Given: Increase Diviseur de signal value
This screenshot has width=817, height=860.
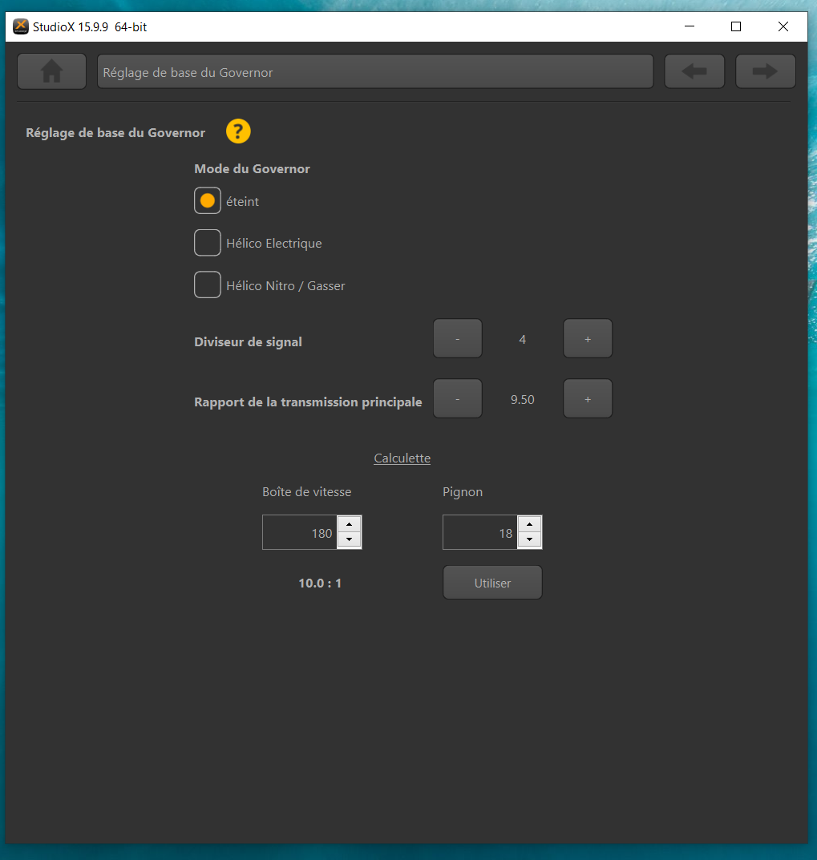Looking at the screenshot, I should 588,339.
